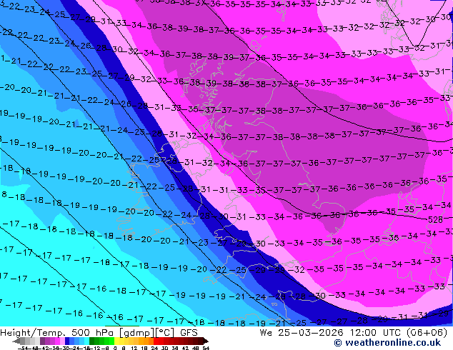Select the bright red swatch in legend
The height and width of the screenshot is (350, 453).
[156, 341]
